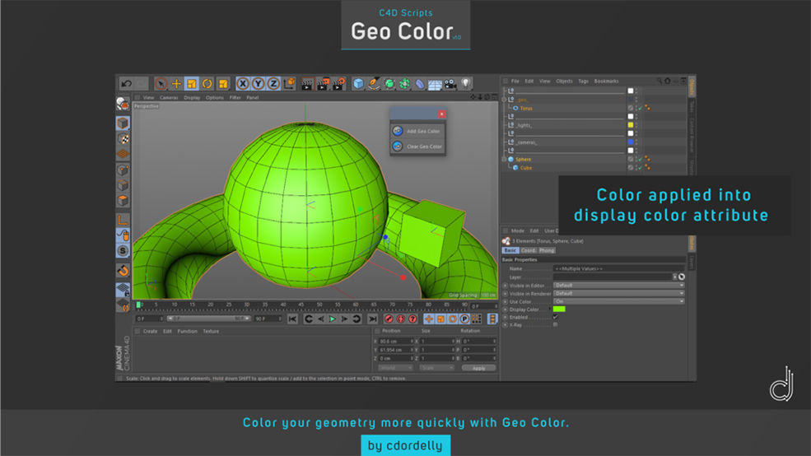811x456 pixels.
Task: Open Render Settings gear clapperboard
Action: click(338, 83)
